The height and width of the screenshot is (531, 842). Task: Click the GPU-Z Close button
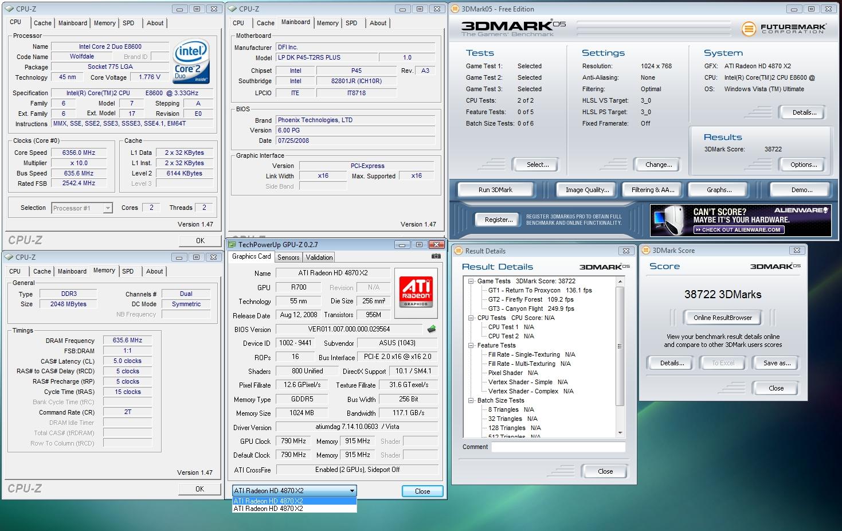pos(422,491)
